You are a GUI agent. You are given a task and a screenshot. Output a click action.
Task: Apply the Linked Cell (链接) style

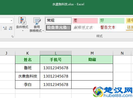pos(129,28)
